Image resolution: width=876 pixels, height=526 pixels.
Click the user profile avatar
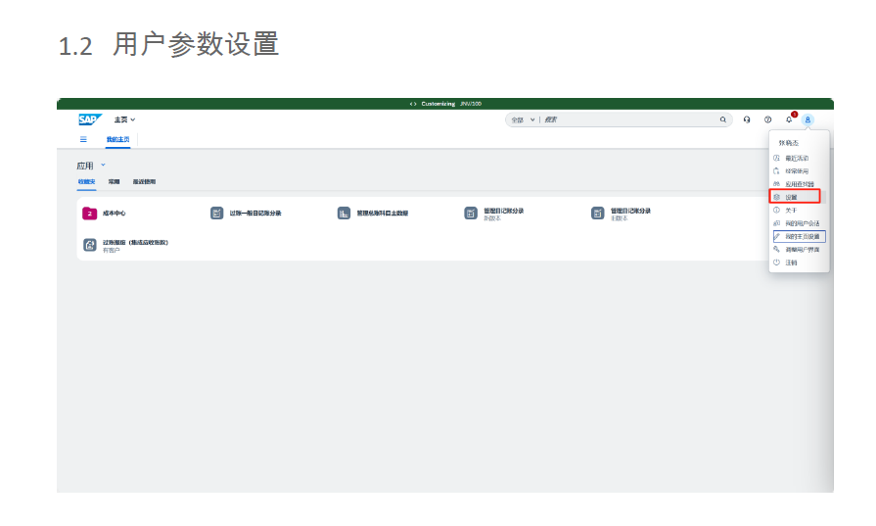pyautogui.click(x=808, y=120)
